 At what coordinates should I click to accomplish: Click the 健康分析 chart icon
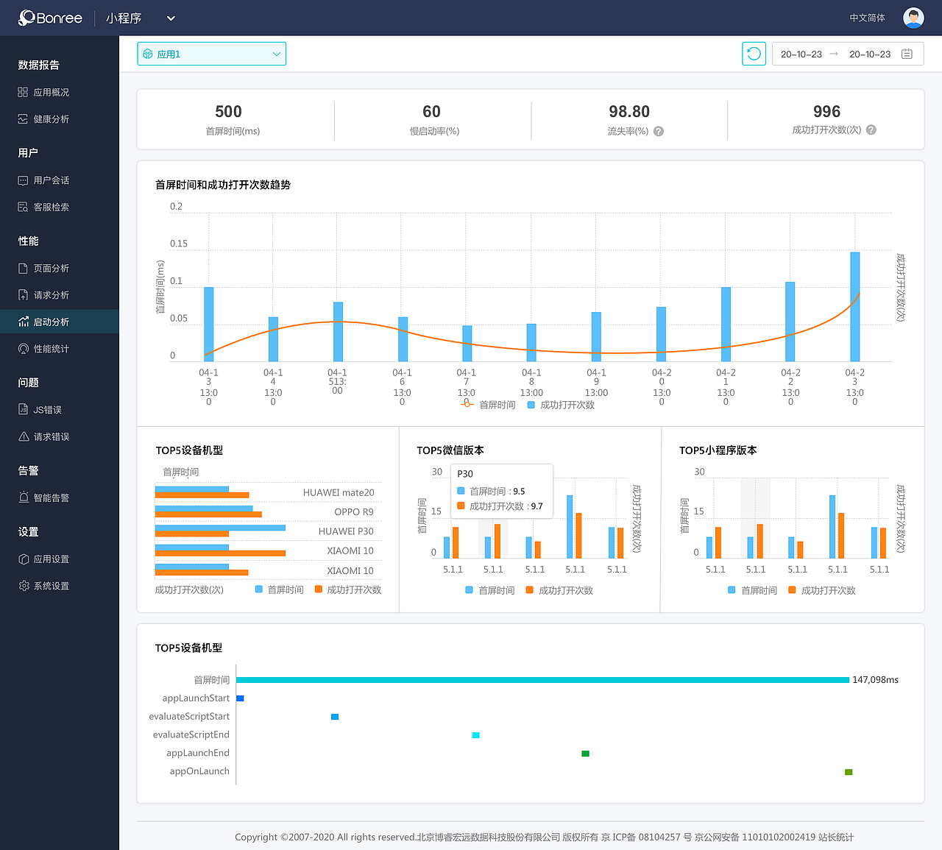coord(23,119)
